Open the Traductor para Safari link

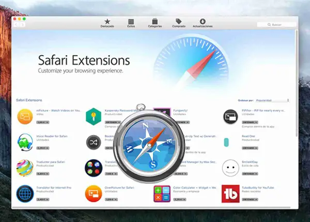pyautogui.click(x=51, y=162)
